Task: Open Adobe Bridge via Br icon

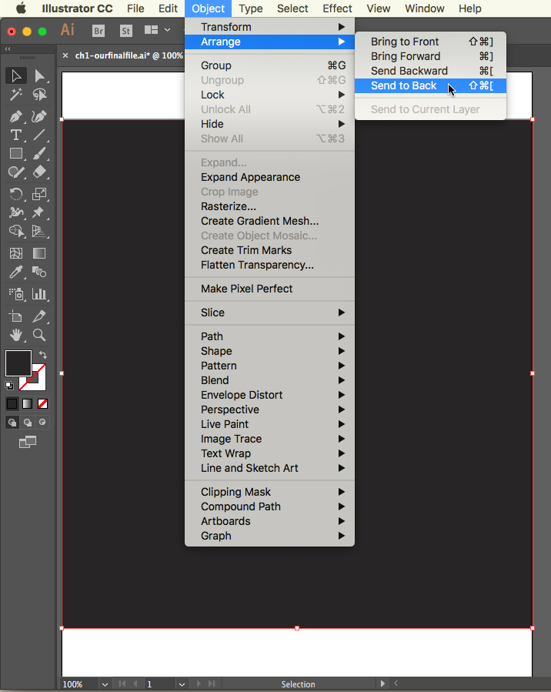Action: coord(98,31)
